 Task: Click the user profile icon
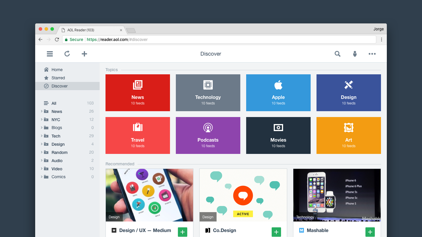tap(355, 54)
